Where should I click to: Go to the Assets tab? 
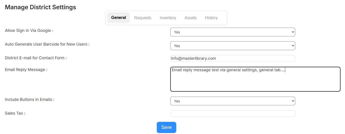click(x=190, y=18)
